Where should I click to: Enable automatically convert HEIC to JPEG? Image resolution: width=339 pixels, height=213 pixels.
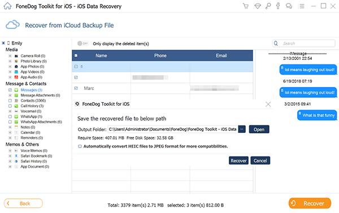coord(80,146)
